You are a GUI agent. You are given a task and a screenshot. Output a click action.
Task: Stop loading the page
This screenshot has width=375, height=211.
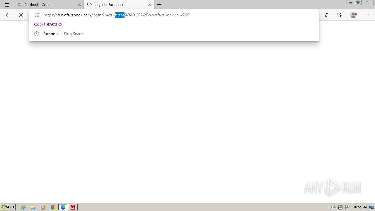click(x=21, y=15)
